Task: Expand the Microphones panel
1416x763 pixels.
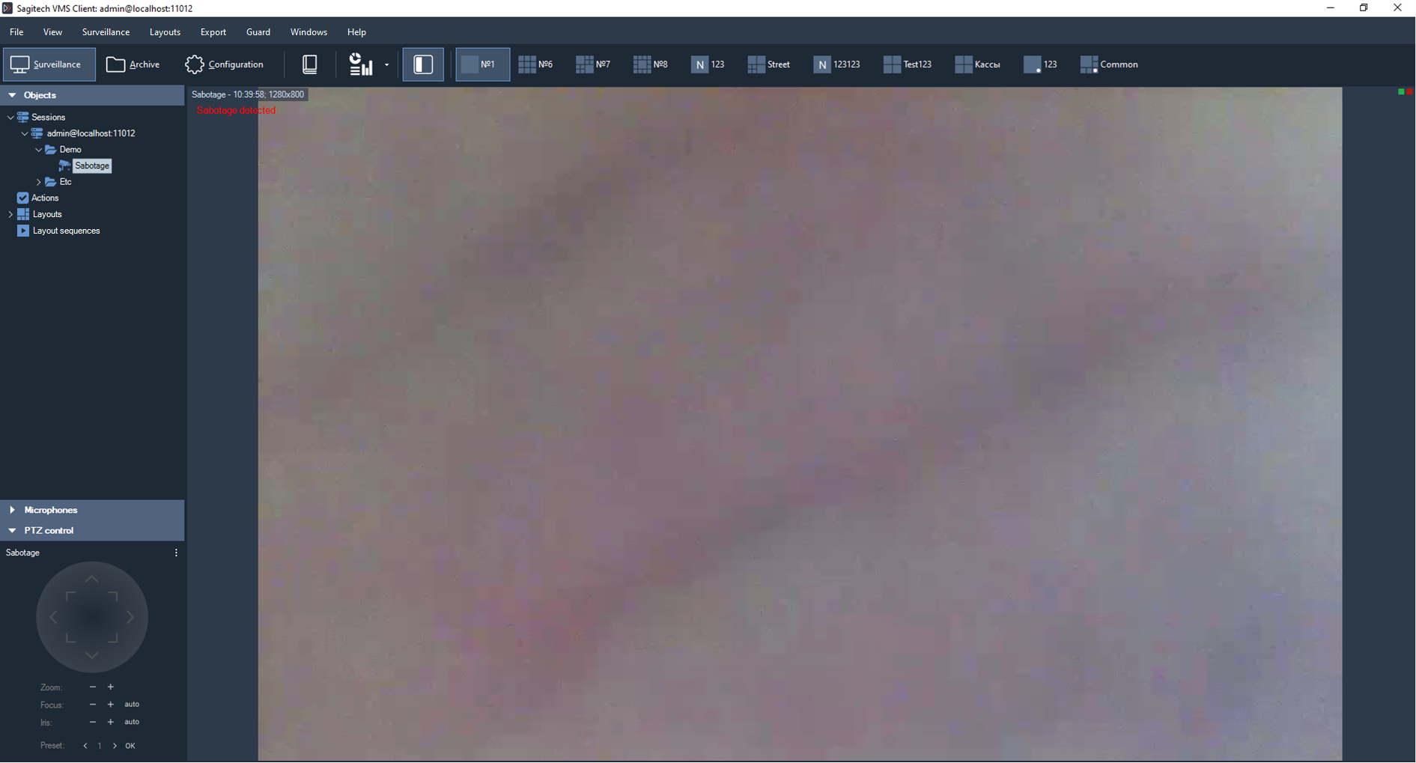Action: 13,510
